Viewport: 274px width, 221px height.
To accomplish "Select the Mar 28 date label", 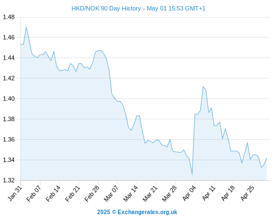I will (x=169, y=193).
